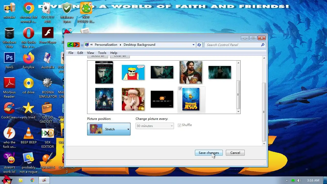Click in the Search Control Panel field
The width and height of the screenshot is (327, 184).
(232, 45)
